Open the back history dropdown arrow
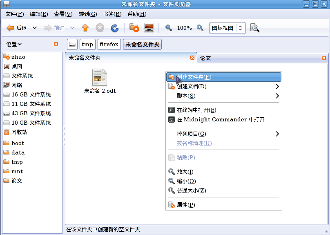The height and width of the screenshot is (235, 330). click(35, 28)
